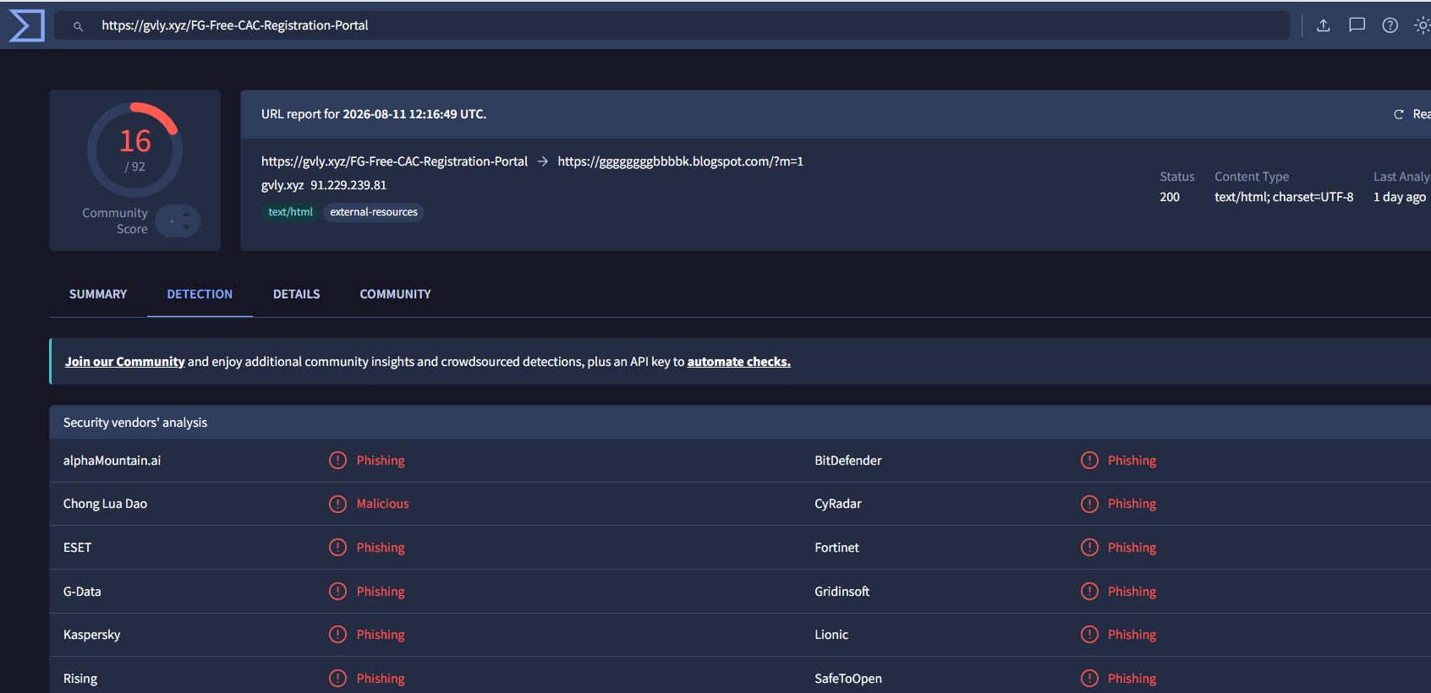Click G-Data's phishing warning icon
Viewport: 1431px width, 693px height.
337,592
